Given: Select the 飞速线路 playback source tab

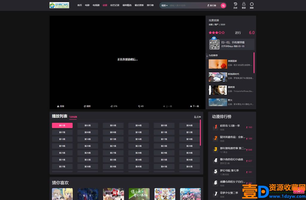Looking at the screenshot, I should tap(73, 117).
